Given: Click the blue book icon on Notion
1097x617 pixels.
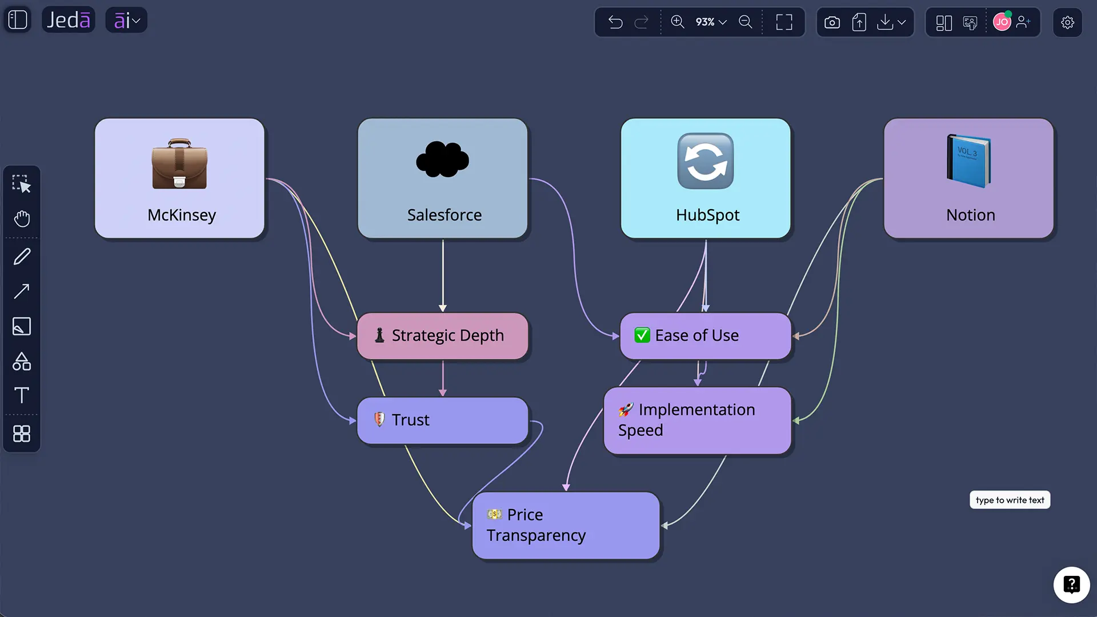Looking at the screenshot, I should tap(968, 161).
